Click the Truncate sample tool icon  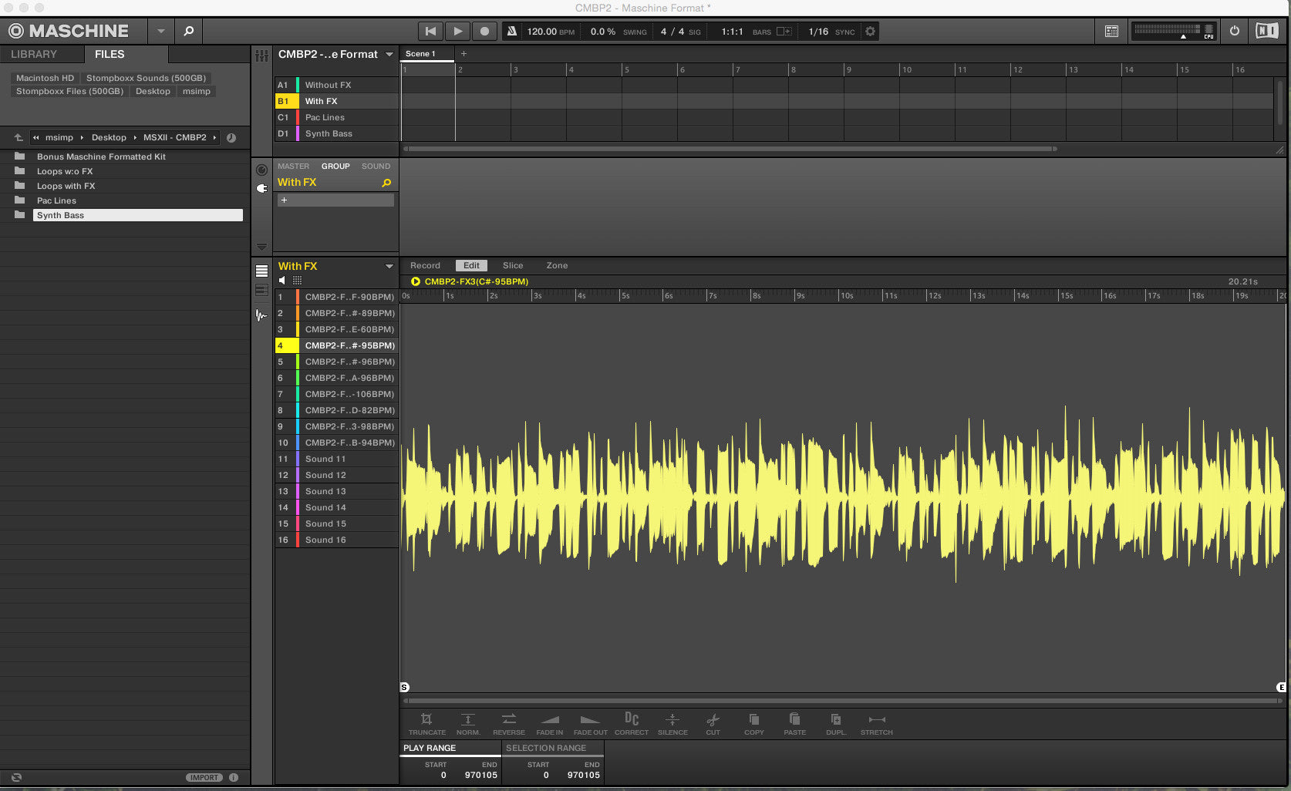click(x=426, y=720)
